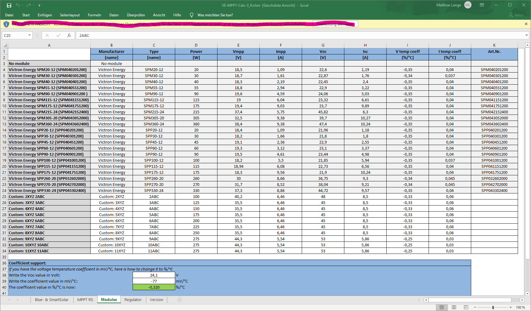This screenshot has height=311, width=531.
Task: Click the Was möchten Sie tun search field
Action: (x=215, y=15)
